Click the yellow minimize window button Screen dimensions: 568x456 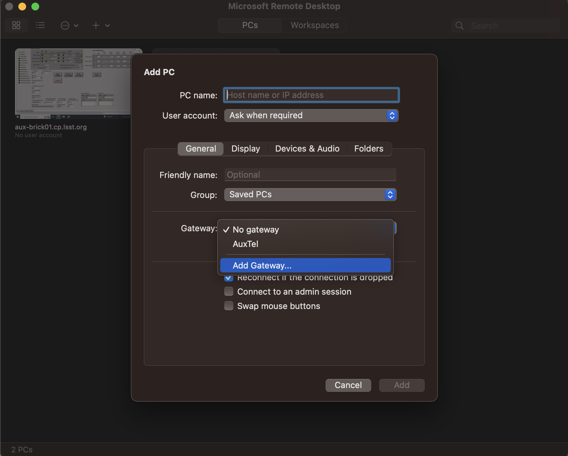(22, 7)
